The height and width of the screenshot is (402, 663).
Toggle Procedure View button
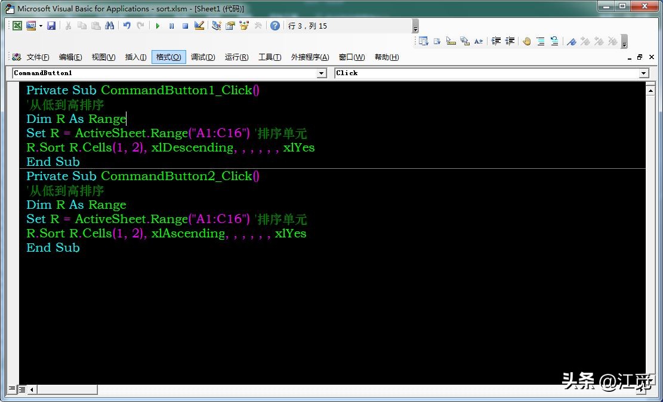[x=12, y=389]
